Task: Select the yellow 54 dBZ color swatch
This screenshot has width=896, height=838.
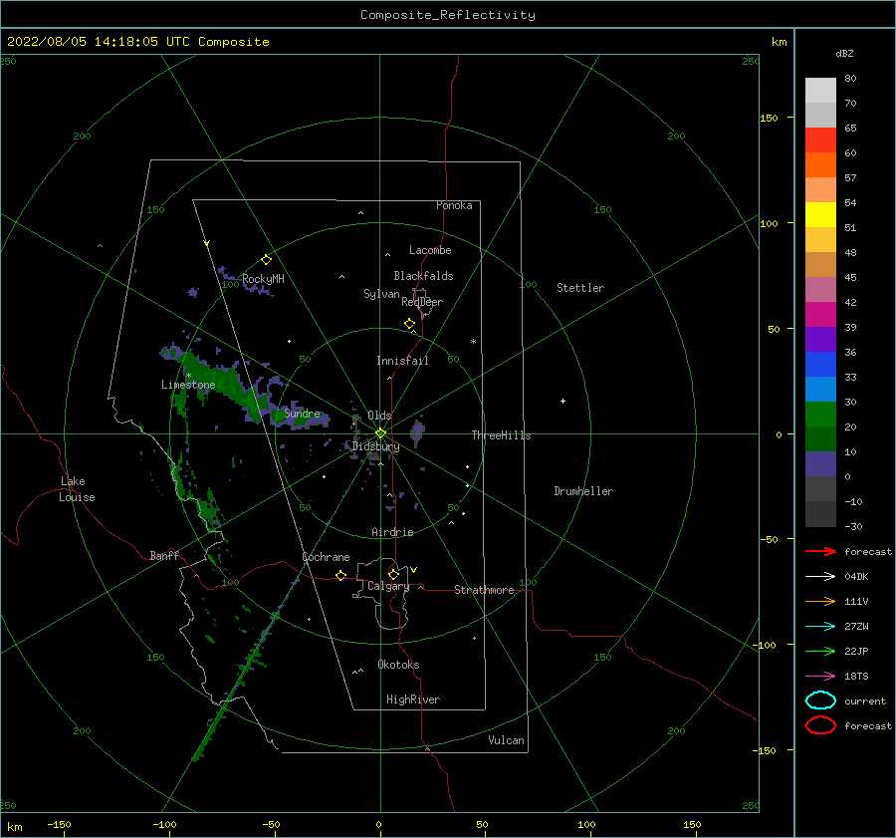Action: point(820,215)
